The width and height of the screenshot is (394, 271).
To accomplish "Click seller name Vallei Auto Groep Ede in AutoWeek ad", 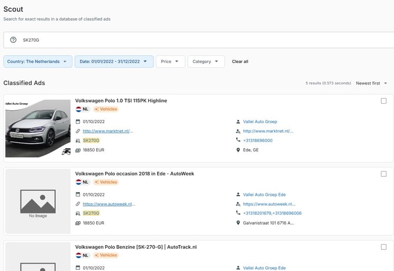I will coord(265,195).
